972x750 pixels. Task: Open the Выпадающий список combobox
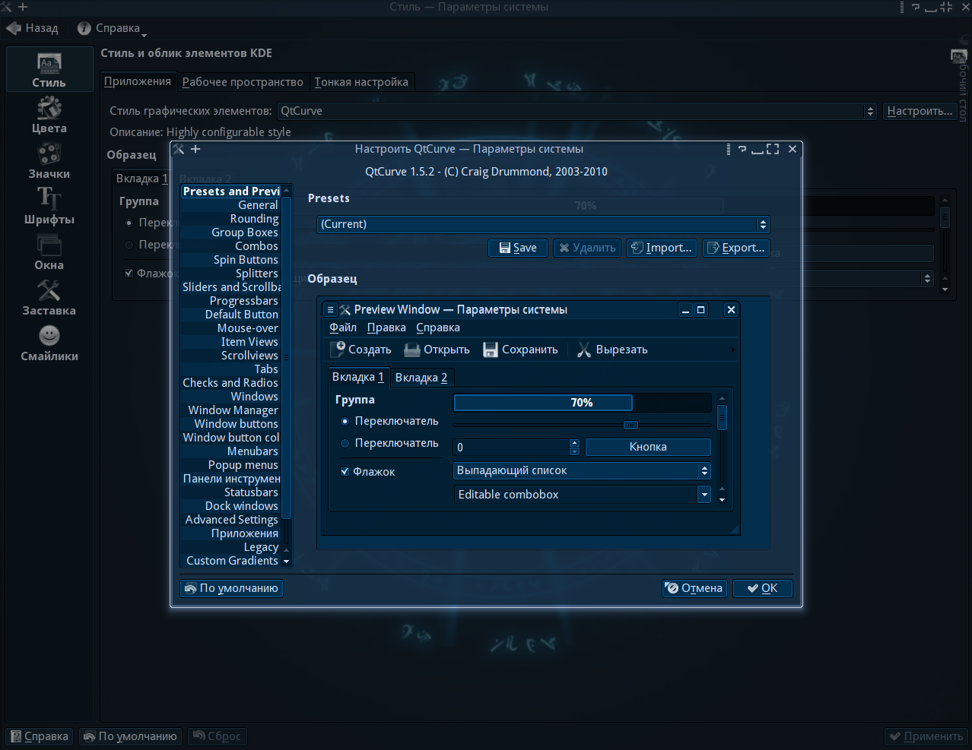[582, 470]
